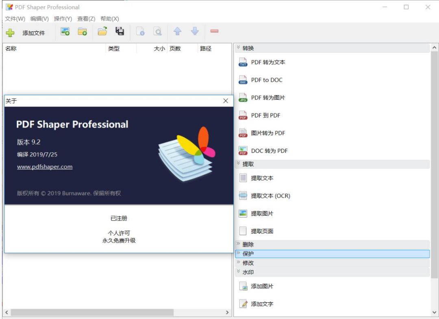Viewport: 439px width, 319px height.
Task: Open the 文件(W) menu
Action: coord(14,19)
